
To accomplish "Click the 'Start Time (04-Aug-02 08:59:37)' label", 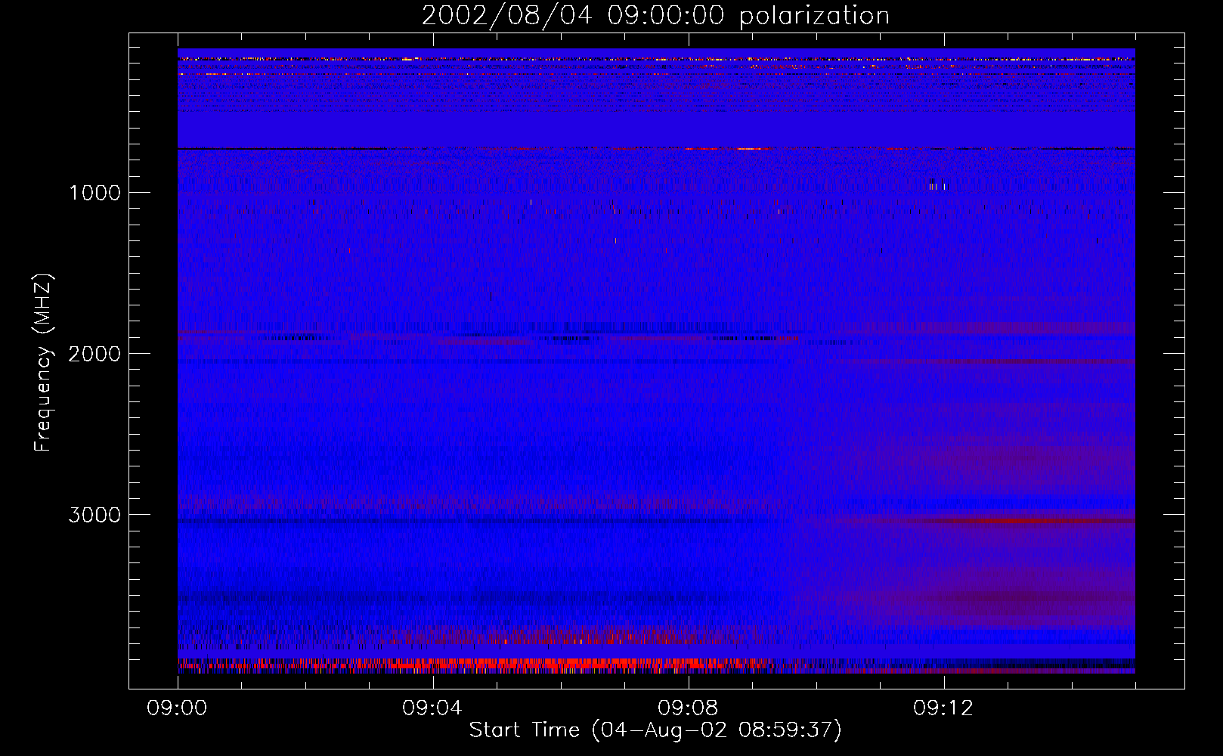I will pyautogui.click(x=655, y=730).
